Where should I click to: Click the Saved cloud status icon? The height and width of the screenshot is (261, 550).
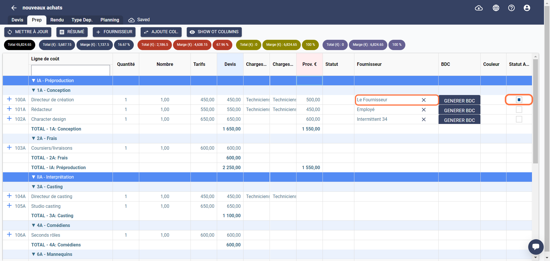[131, 20]
